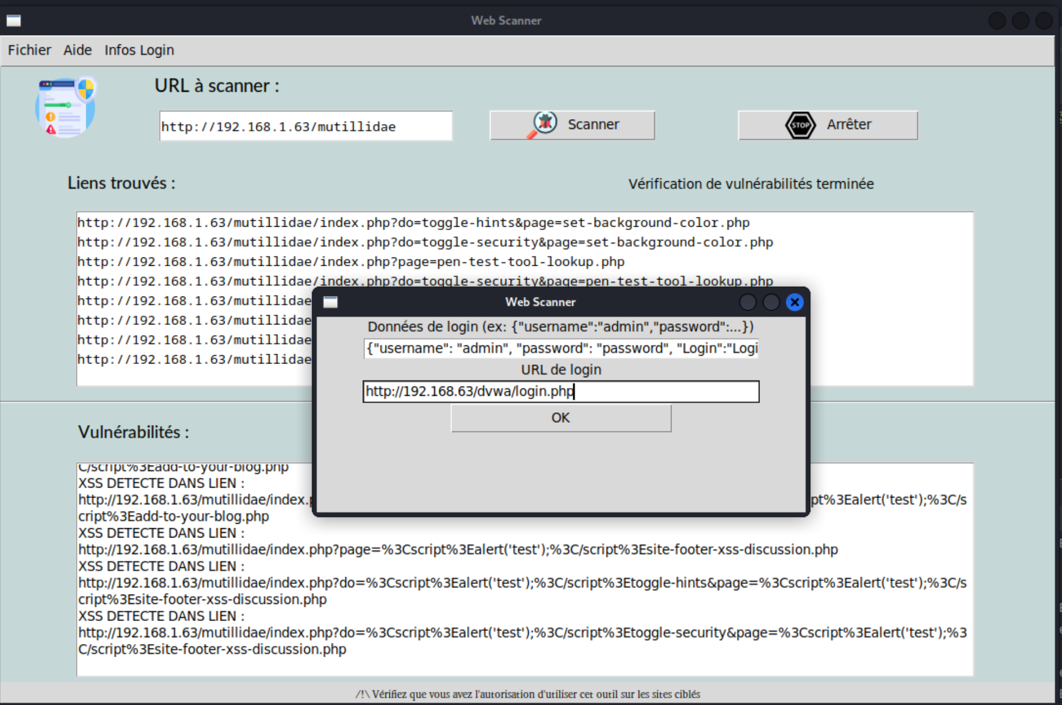Open the Infos Login menu
Image resolution: width=1062 pixels, height=705 pixels.
139,50
